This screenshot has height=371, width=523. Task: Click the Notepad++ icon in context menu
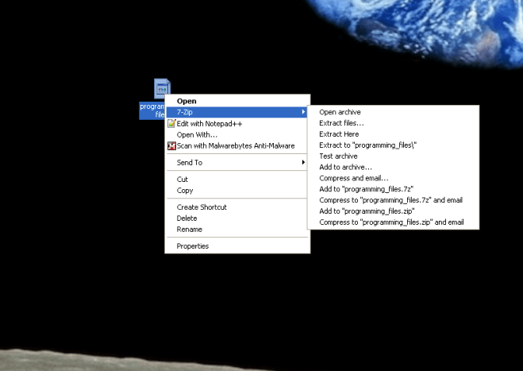(x=171, y=123)
